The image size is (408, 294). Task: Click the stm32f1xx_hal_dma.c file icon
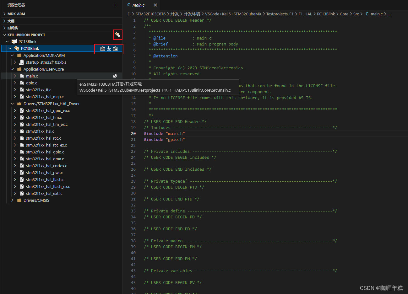click(x=22, y=159)
